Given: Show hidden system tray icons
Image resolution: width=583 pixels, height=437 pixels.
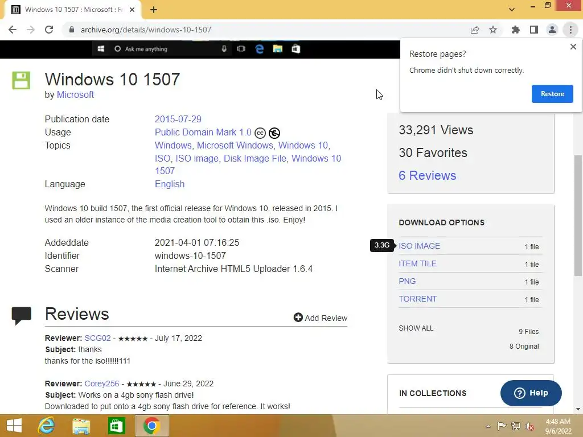Looking at the screenshot, I should tap(488, 426).
